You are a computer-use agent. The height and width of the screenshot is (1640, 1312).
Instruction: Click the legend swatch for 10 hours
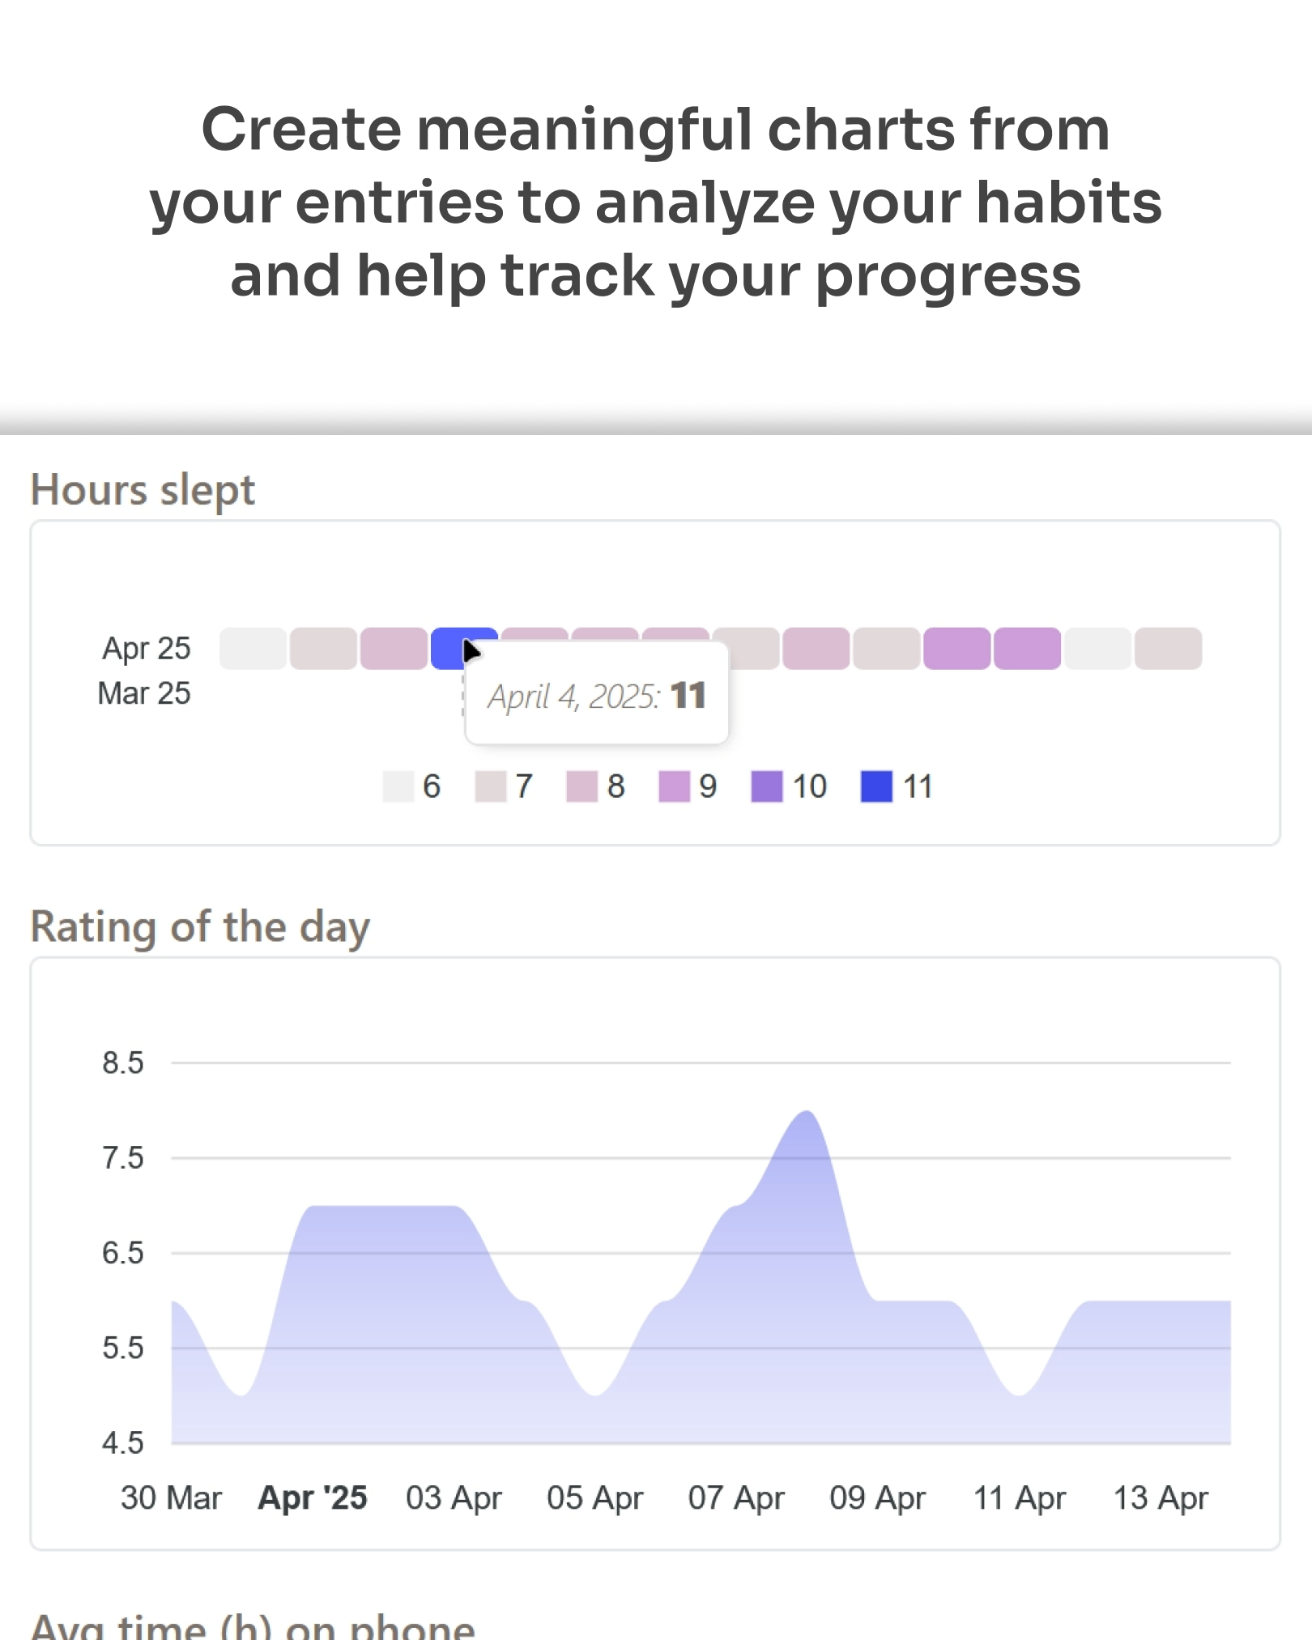click(767, 786)
